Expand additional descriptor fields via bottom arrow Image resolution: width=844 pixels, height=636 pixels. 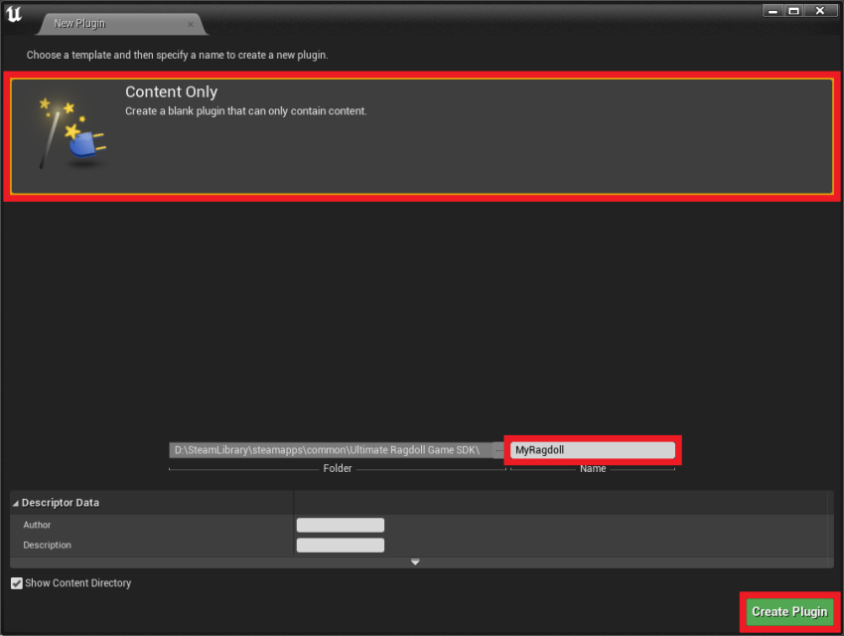tap(415, 561)
